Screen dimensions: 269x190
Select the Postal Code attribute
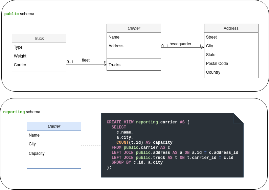(x=217, y=64)
